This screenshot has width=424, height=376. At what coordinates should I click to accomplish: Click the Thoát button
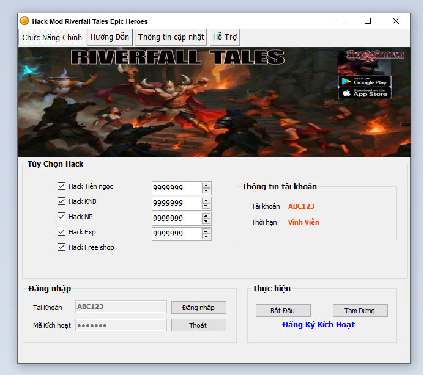tap(198, 325)
